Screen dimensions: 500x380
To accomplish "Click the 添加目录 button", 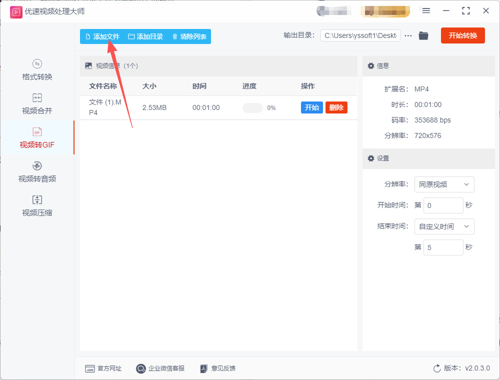I will coord(145,36).
